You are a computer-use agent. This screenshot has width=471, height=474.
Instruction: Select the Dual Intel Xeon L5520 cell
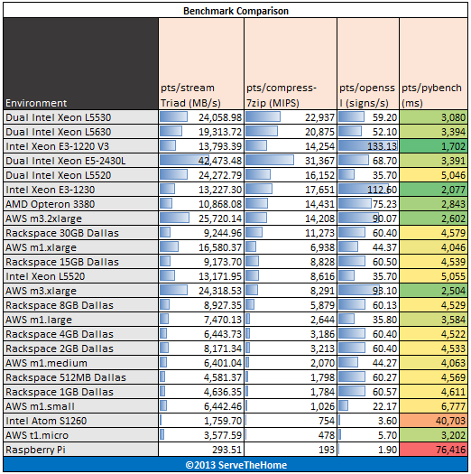(80, 175)
